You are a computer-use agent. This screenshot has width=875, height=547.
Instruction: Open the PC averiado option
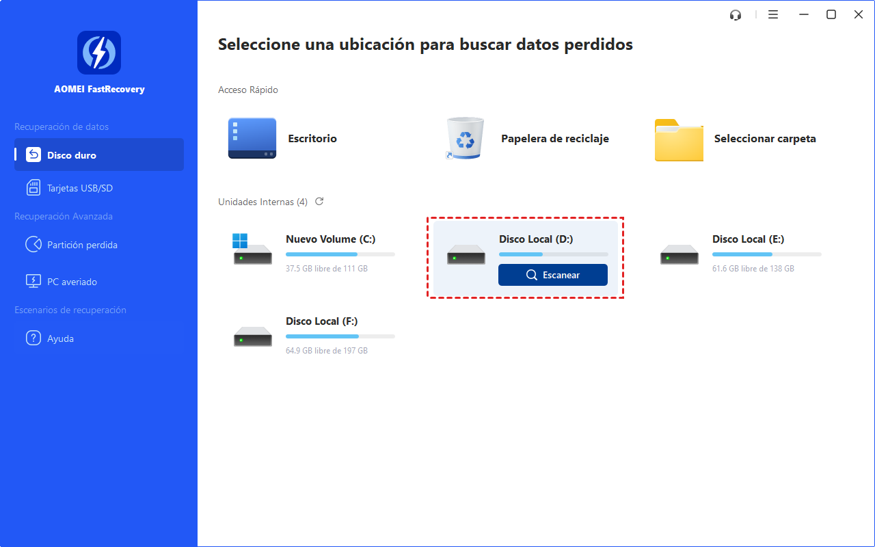tap(72, 282)
